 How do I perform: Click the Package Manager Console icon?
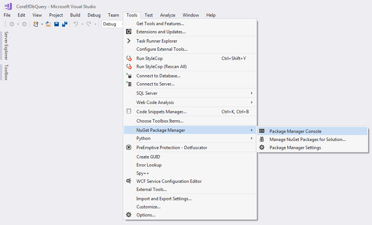(262, 131)
